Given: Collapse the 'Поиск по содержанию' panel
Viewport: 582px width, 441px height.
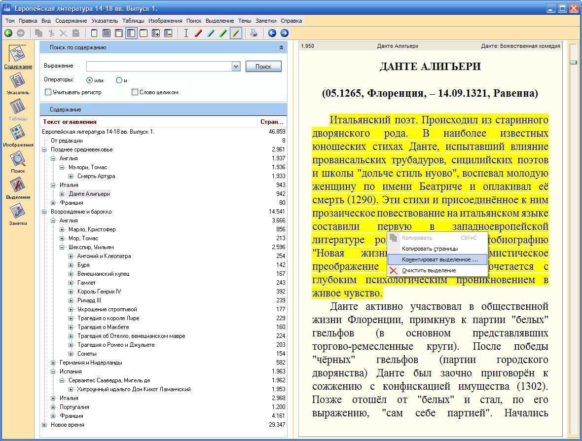Looking at the screenshot, I should (281, 47).
